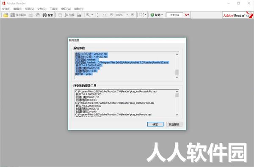The width and height of the screenshot is (254, 167).
Task: Click the system parameters scrollbar thumb
Action: (177, 72)
